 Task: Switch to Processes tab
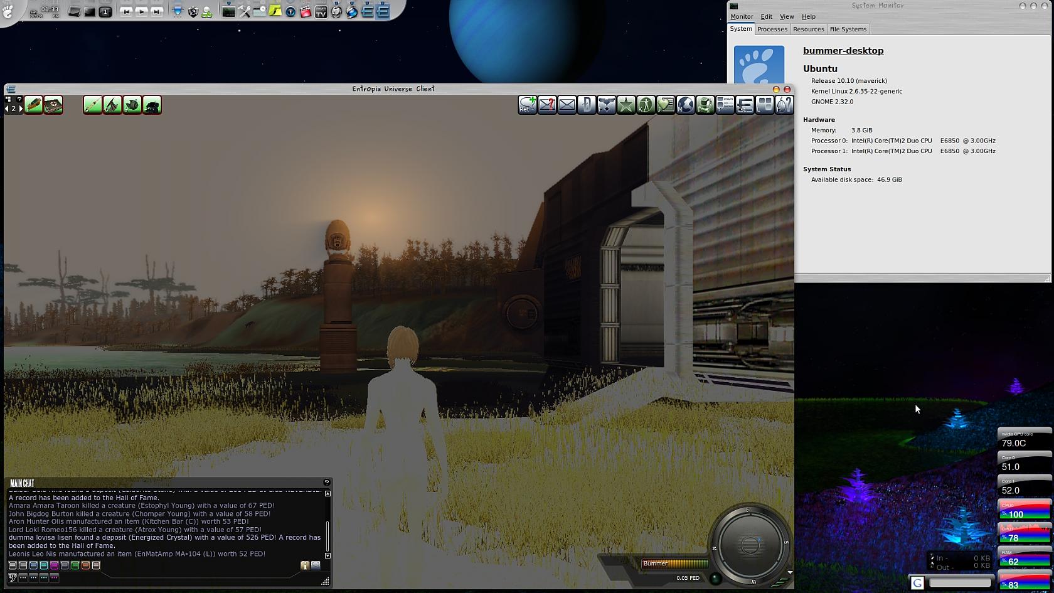click(x=772, y=29)
